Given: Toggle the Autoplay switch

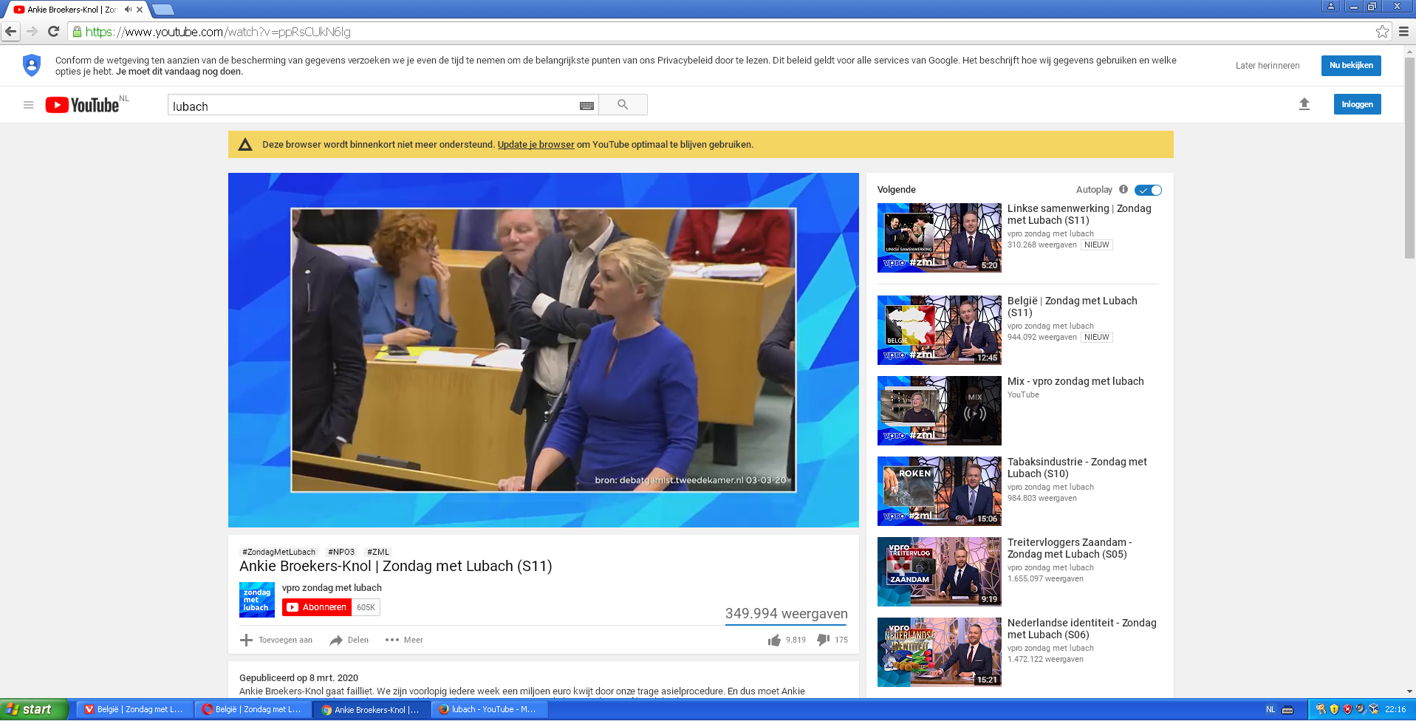Looking at the screenshot, I should [1148, 190].
